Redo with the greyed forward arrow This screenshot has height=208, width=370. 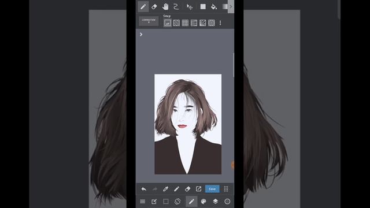tap(155, 189)
